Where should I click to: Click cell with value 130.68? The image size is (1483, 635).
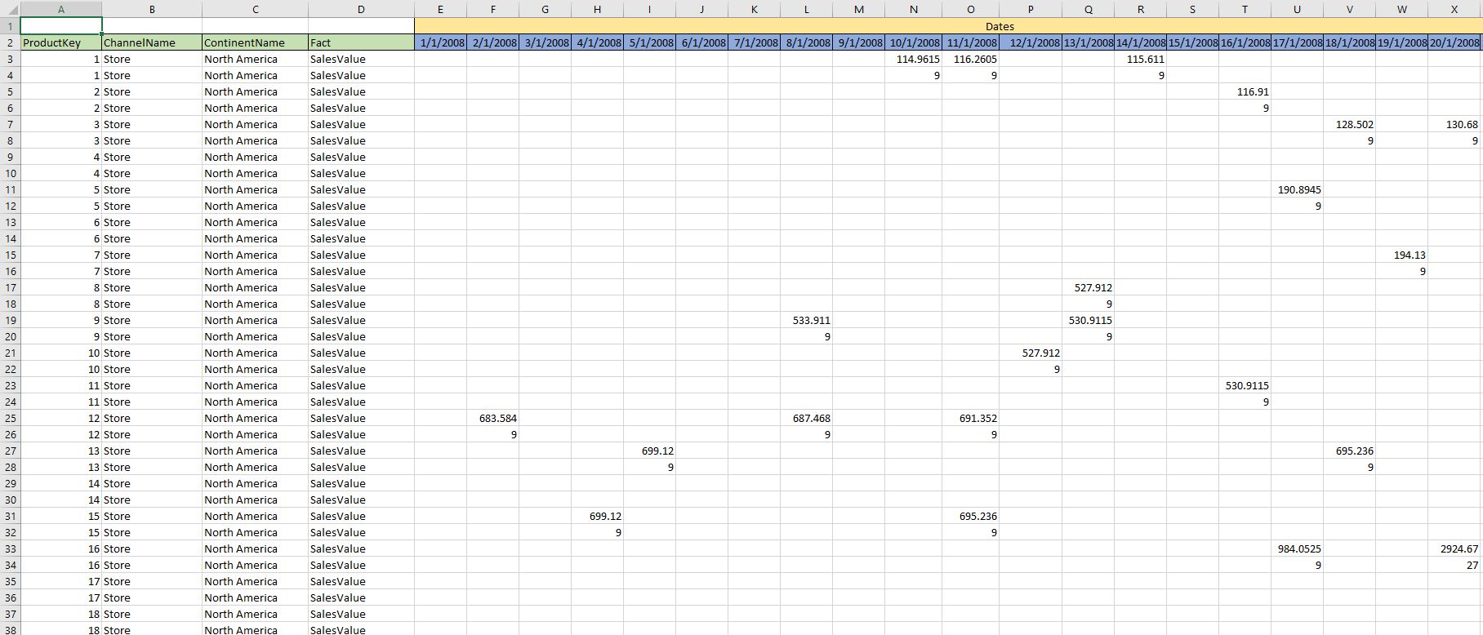point(1454,124)
